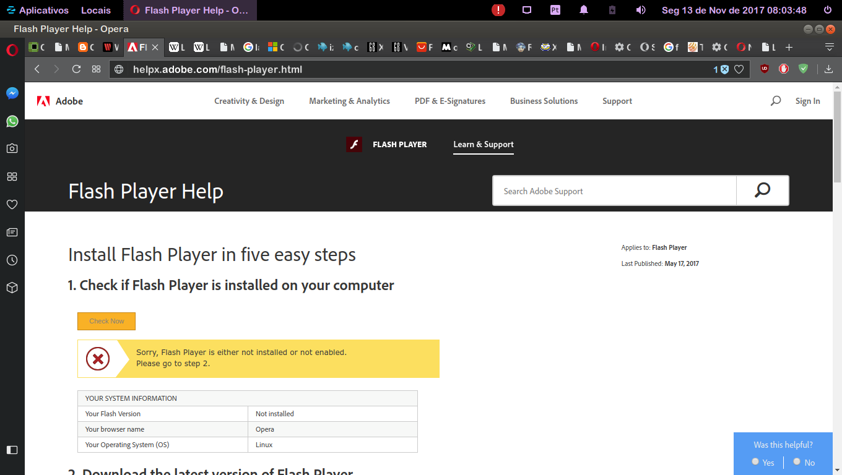Open Speed Dial from the sidebar
The height and width of the screenshot is (475, 842).
click(x=12, y=177)
